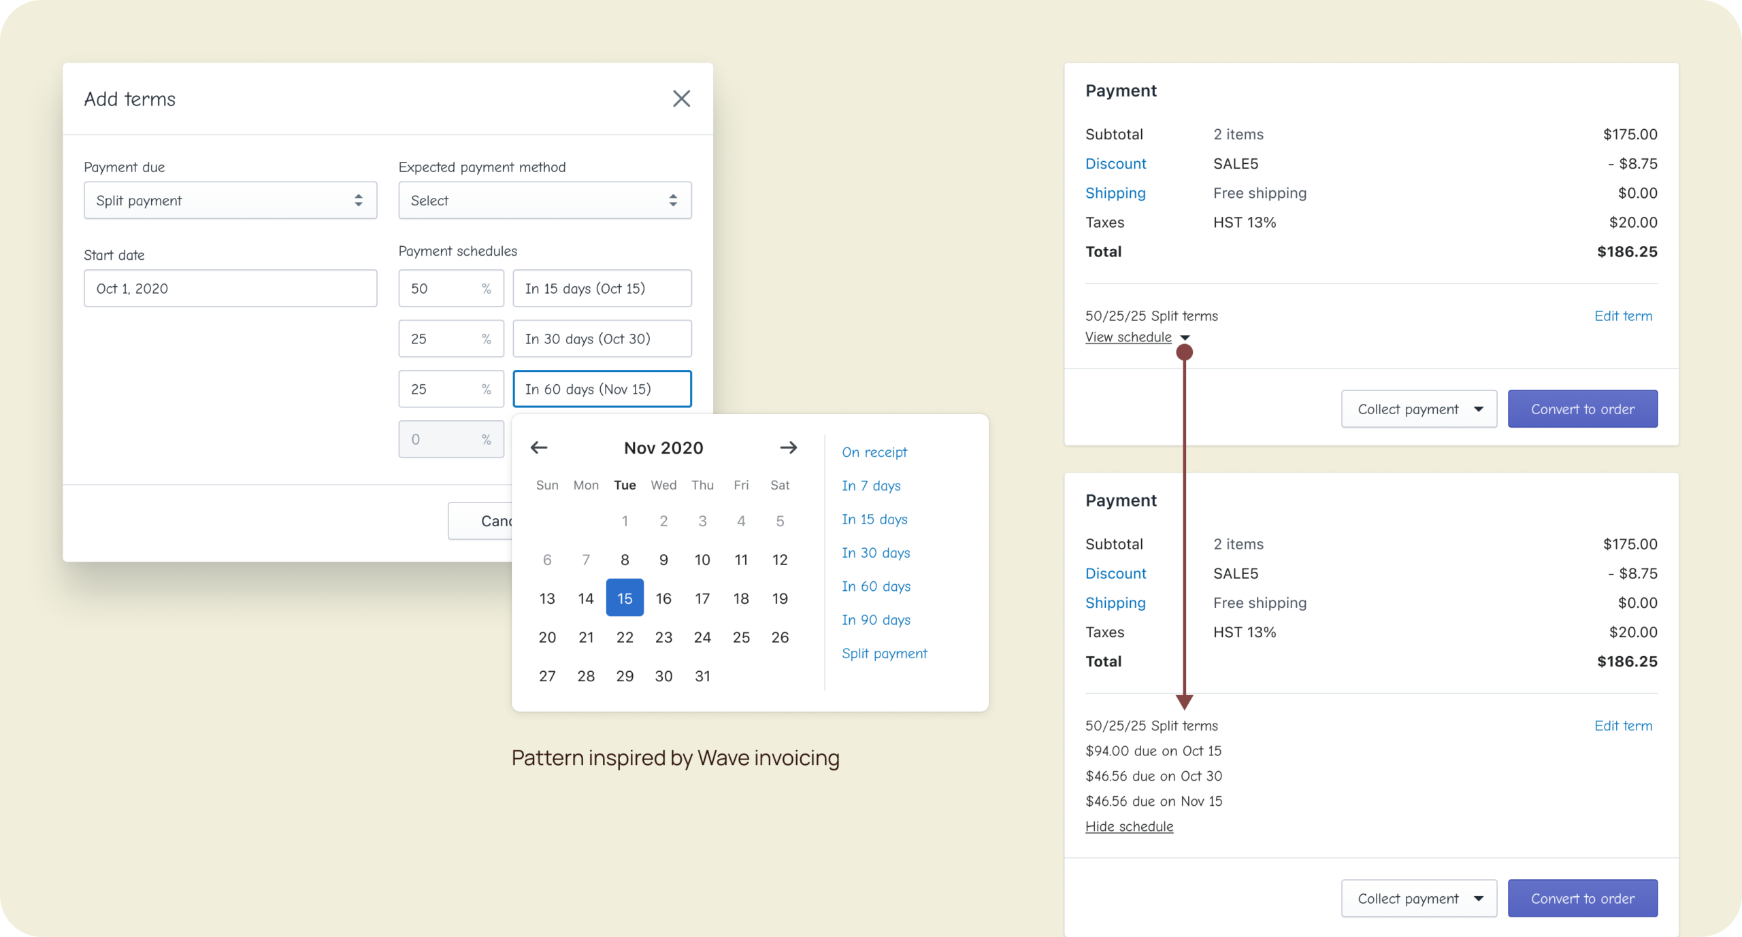The height and width of the screenshot is (937, 1742).
Task: Expand the View schedule link
Action: 1128,337
